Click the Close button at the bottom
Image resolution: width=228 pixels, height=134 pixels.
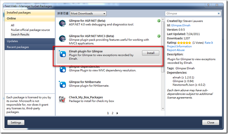(x=210, y=123)
